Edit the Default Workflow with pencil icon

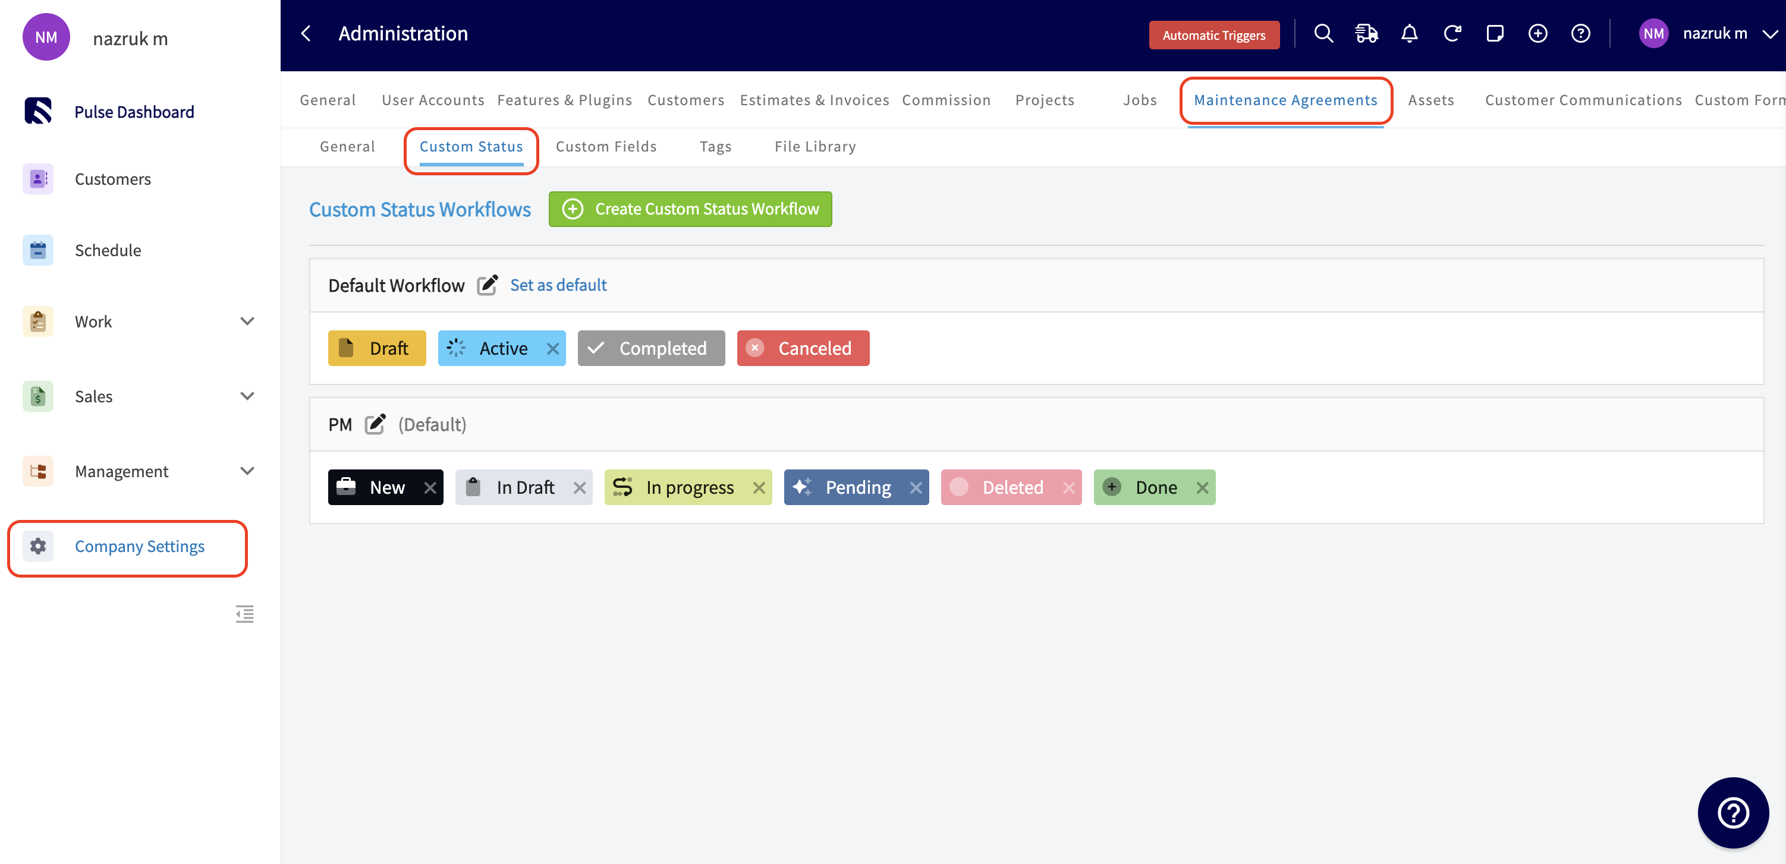coord(488,285)
